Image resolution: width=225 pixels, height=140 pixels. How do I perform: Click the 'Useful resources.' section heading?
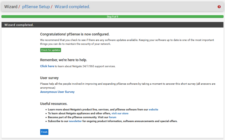[x=54, y=104]
